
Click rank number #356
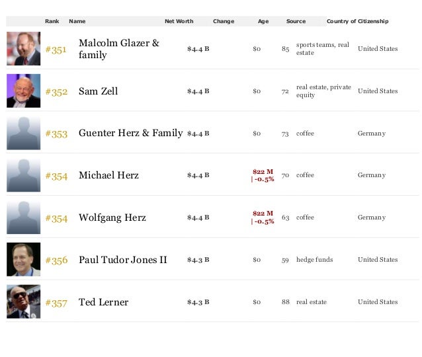[x=56, y=260]
